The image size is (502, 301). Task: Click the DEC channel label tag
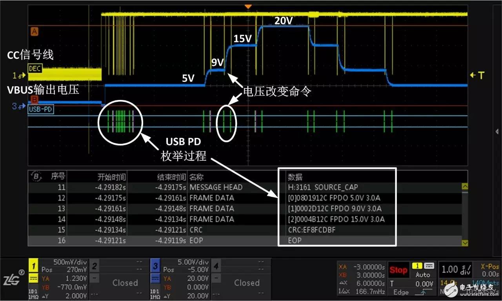[35, 69]
